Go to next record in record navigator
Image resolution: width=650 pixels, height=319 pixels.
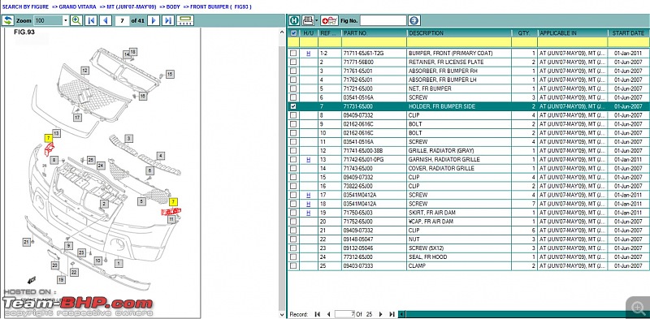(380, 314)
